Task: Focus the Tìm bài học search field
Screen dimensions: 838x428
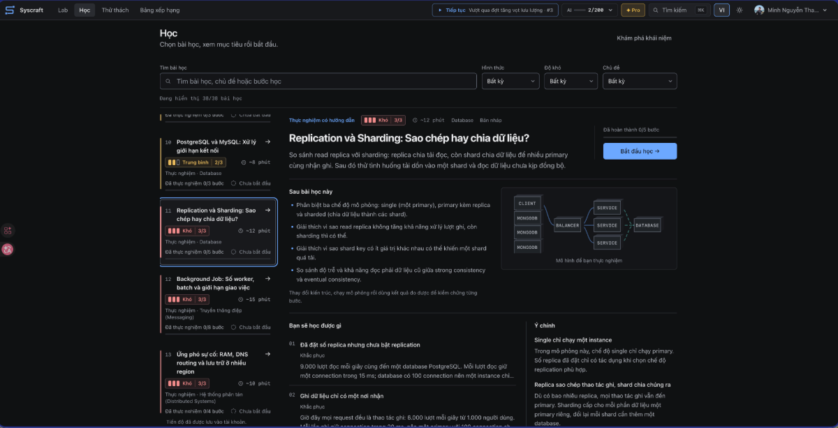Action: pyautogui.click(x=318, y=82)
